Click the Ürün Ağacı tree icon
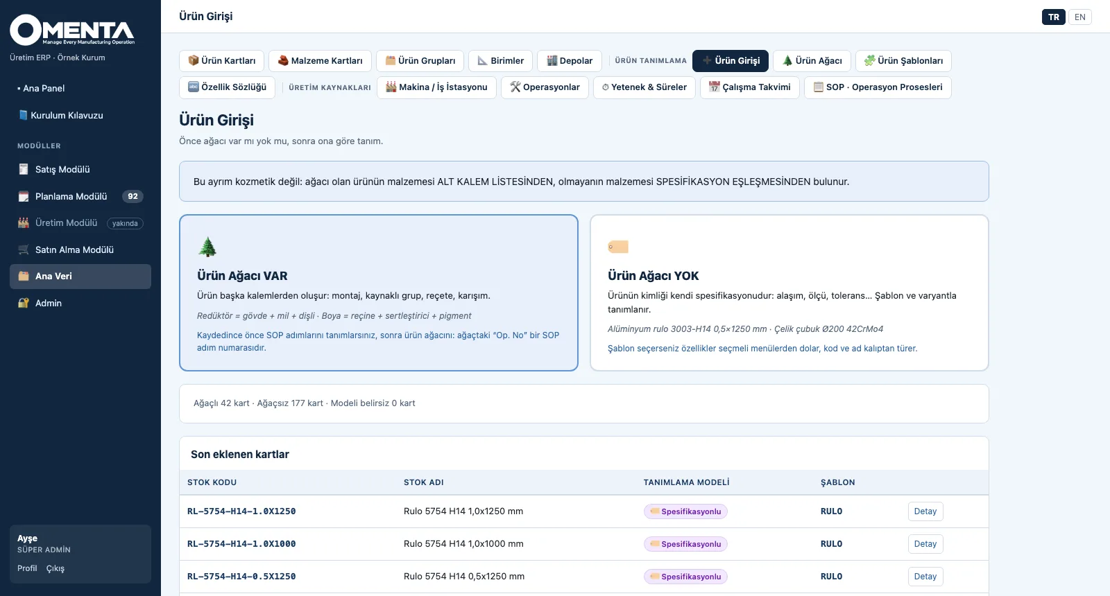1110x596 pixels. pos(787,60)
